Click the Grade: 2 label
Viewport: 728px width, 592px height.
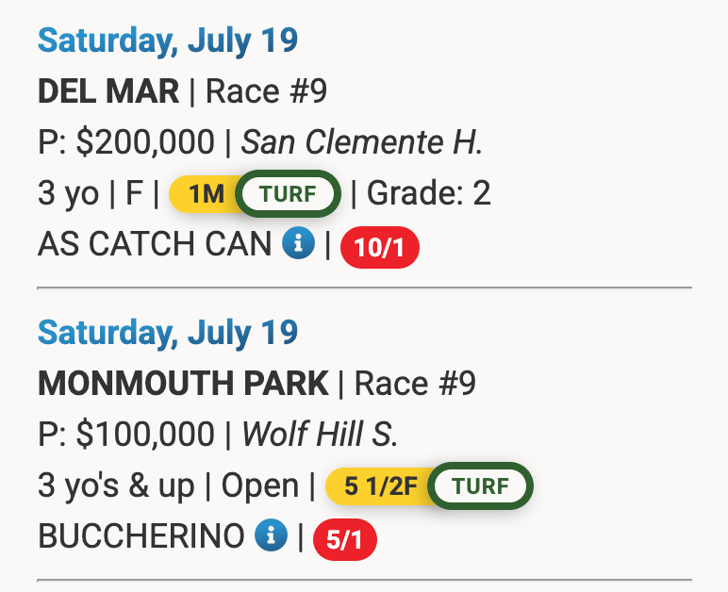click(x=429, y=194)
